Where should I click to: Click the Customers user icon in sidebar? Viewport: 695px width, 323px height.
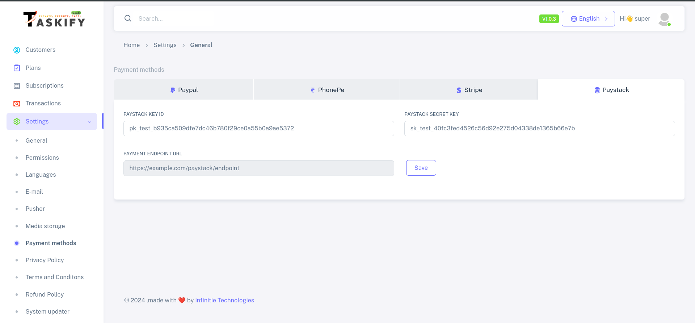[x=17, y=50]
